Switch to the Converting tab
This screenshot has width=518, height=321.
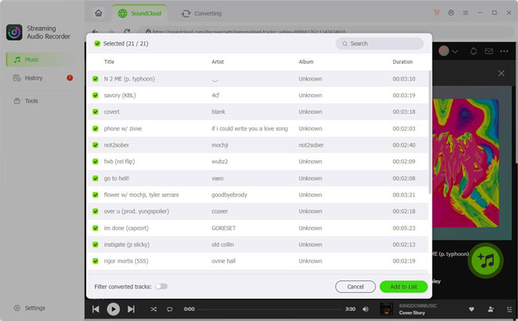201,14
